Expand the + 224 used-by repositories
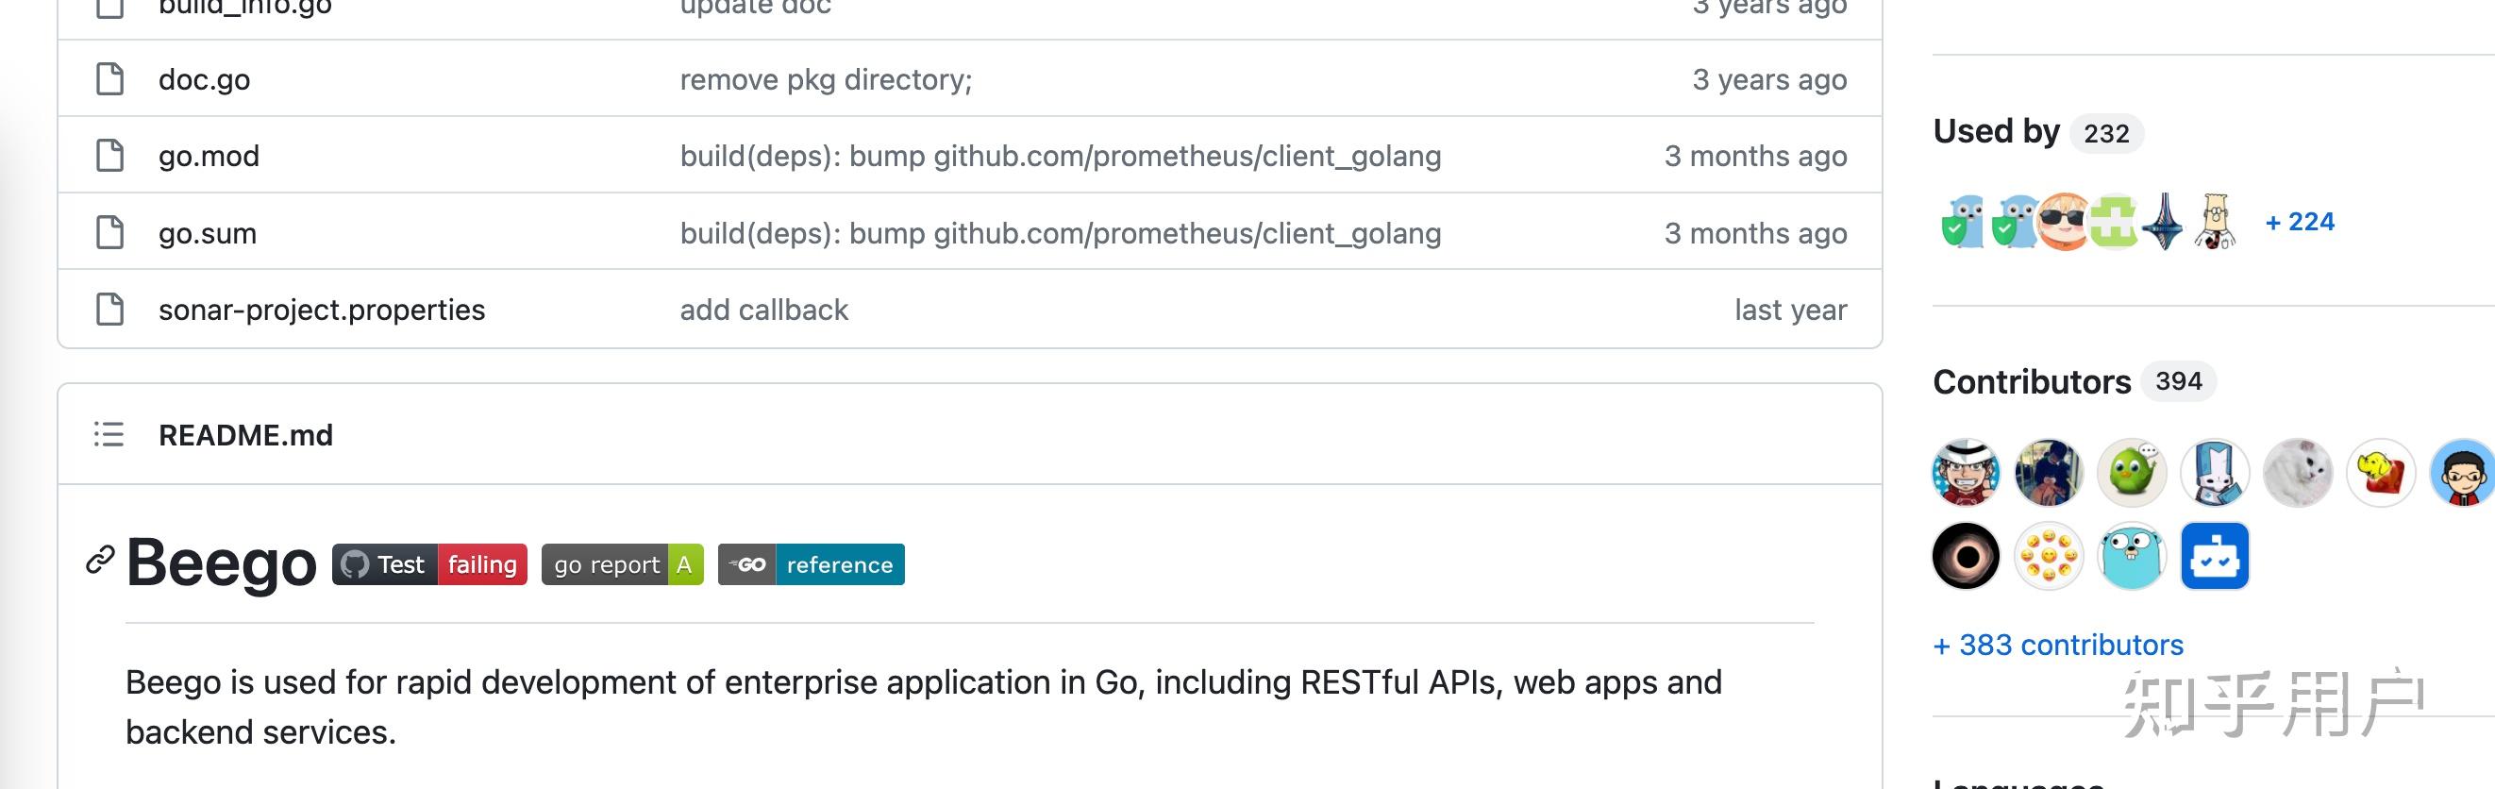 2300,222
